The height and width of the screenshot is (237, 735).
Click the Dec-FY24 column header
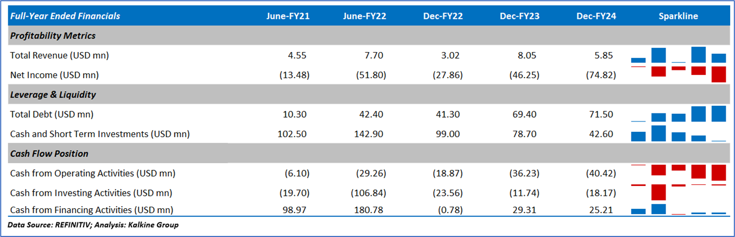point(595,16)
